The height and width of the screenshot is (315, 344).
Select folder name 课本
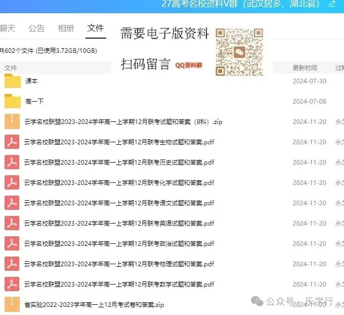[32, 81]
